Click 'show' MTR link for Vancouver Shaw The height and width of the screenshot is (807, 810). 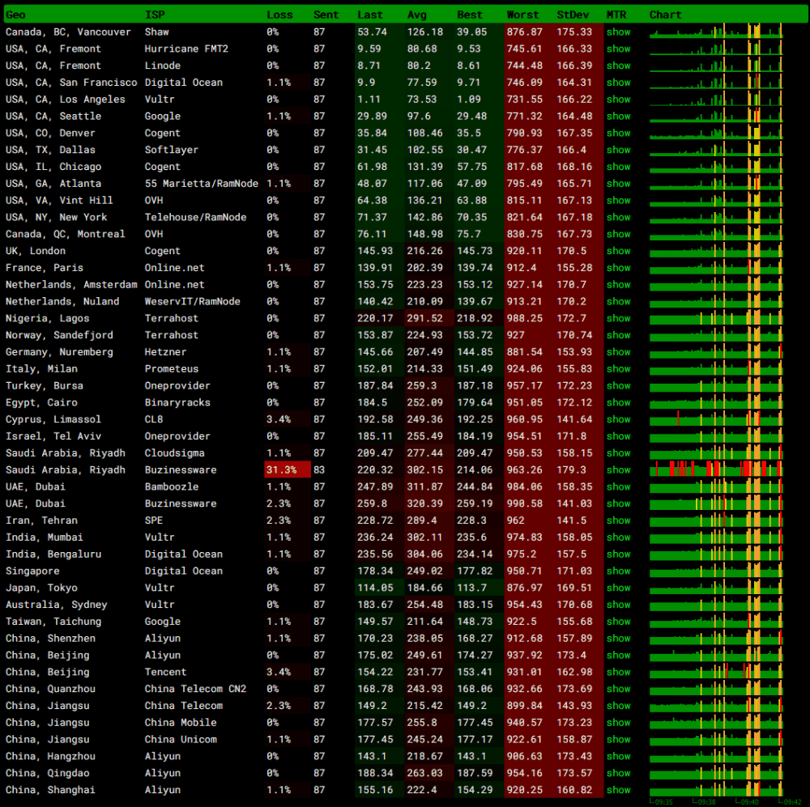tap(618, 32)
